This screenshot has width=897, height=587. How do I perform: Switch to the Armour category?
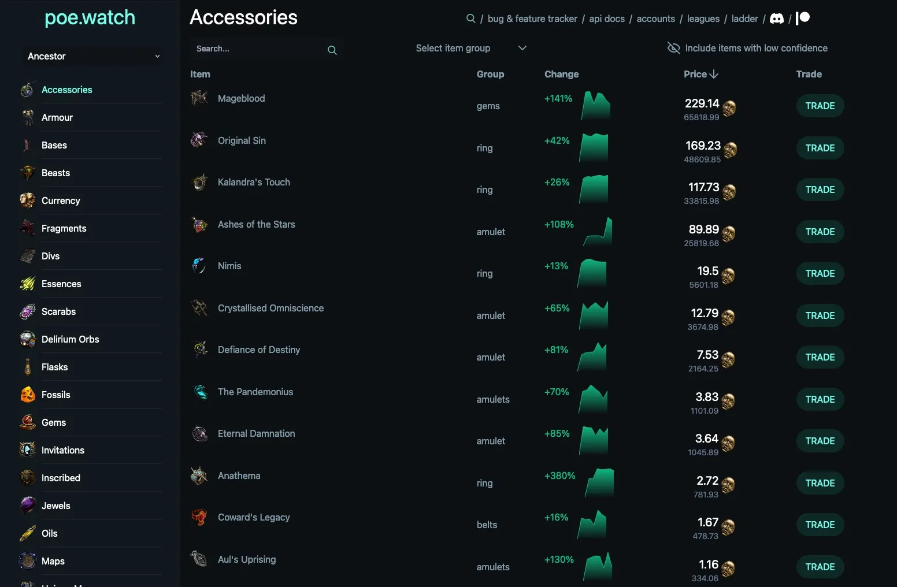(57, 117)
